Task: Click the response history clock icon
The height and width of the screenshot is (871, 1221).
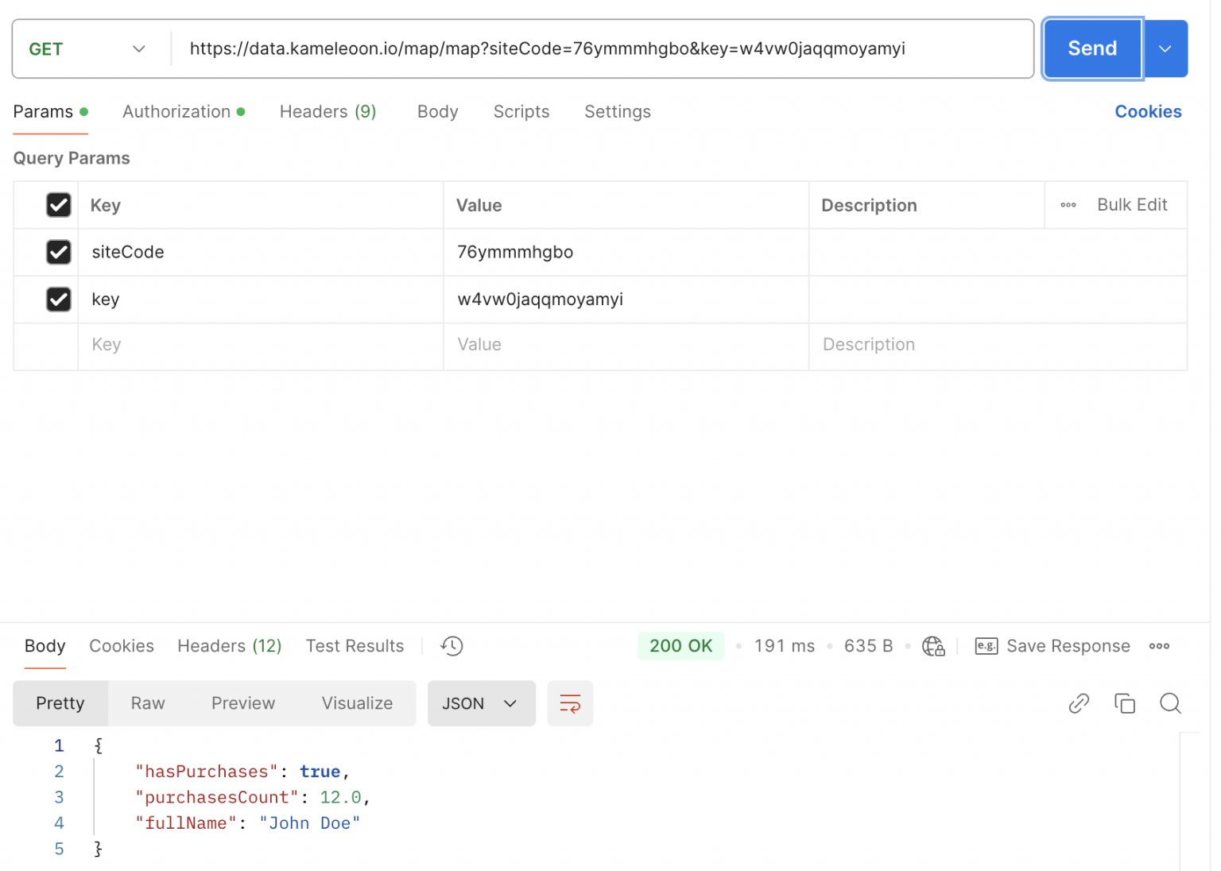Action: [x=452, y=646]
